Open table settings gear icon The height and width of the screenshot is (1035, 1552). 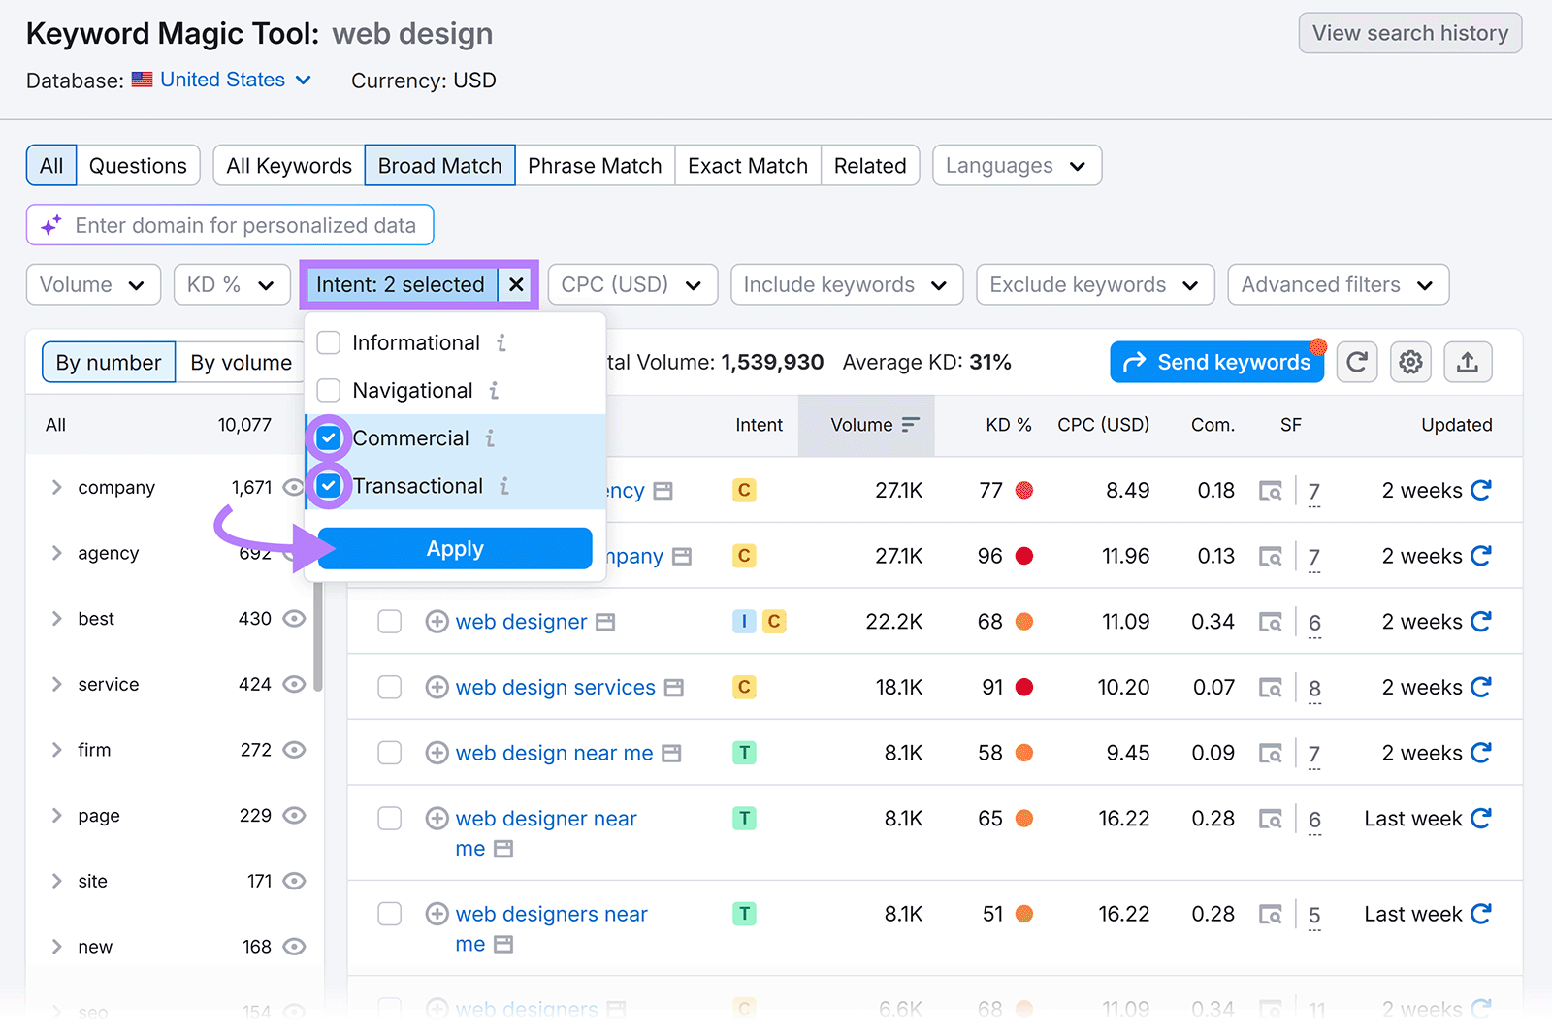[1410, 362]
